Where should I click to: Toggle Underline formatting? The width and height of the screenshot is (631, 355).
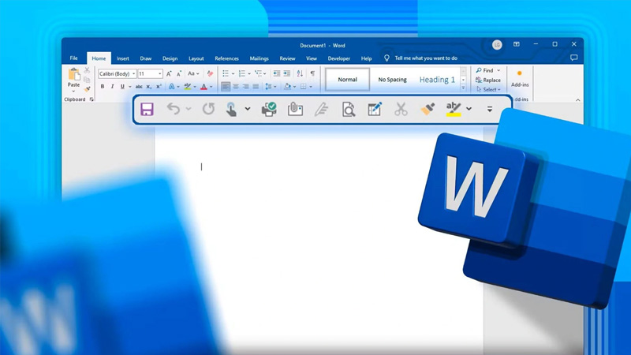[x=122, y=87]
